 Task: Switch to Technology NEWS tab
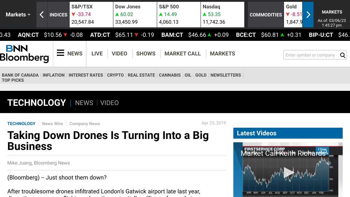(x=84, y=103)
